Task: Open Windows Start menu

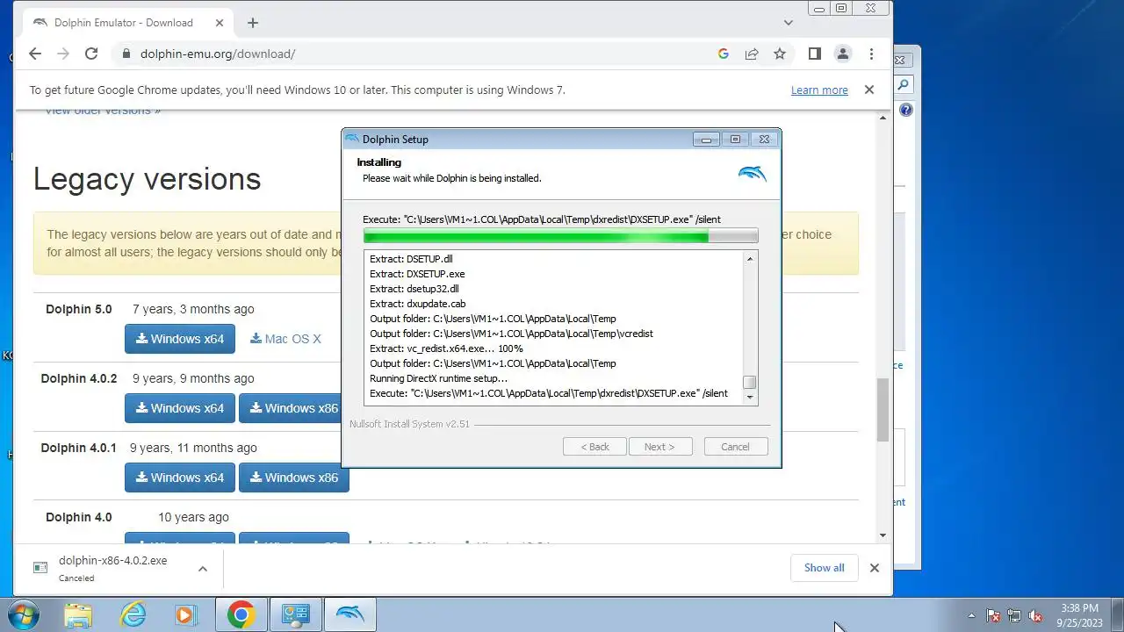Action: click(x=24, y=614)
